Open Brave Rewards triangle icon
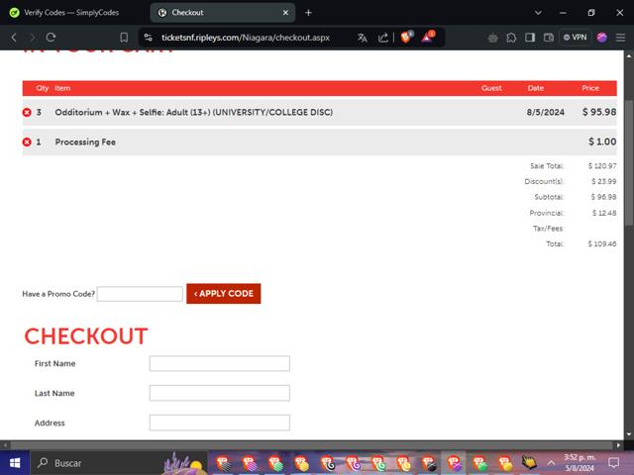This screenshot has width=634, height=475. pyautogui.click(x=428, y=37)
